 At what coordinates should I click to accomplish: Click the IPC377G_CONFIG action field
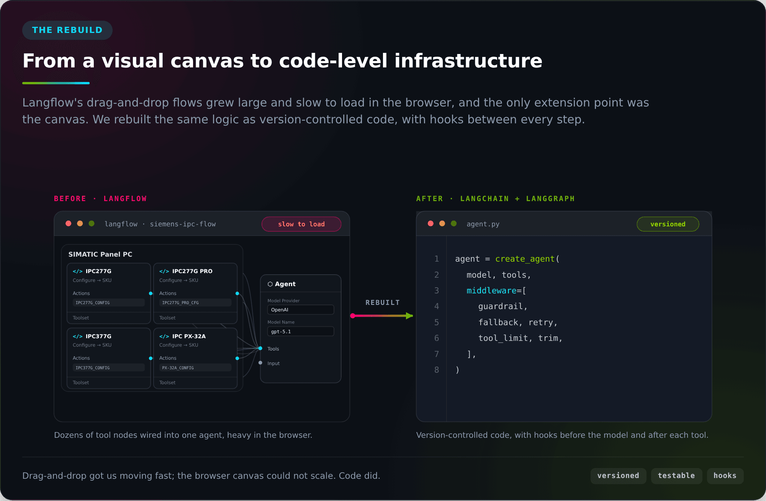click(x=108, y=368)
